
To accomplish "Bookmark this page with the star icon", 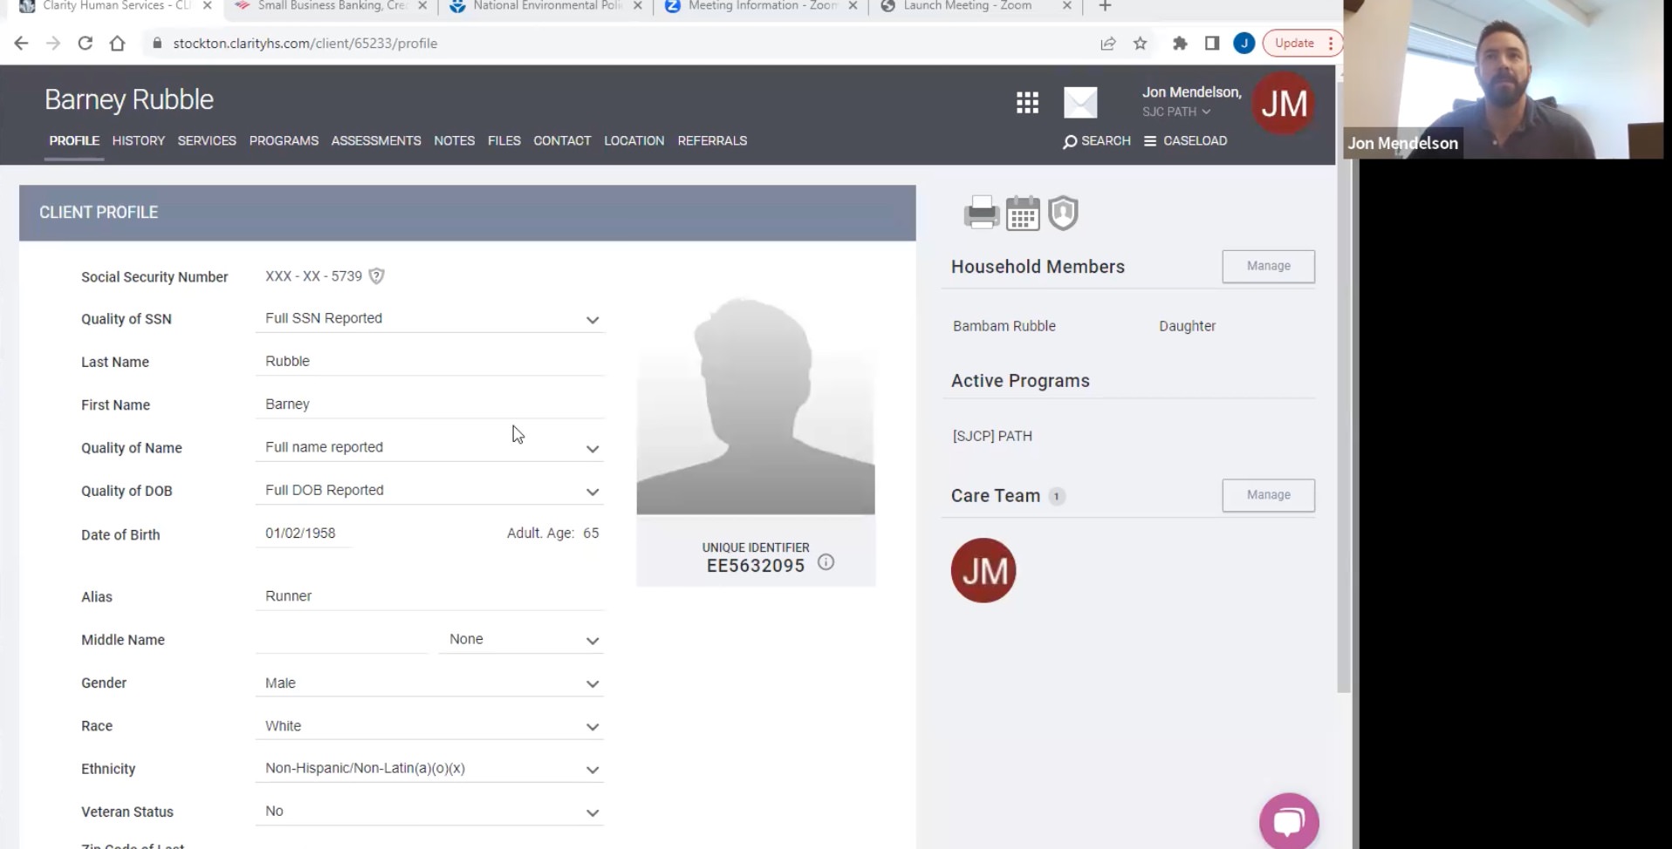I will [1140, 43].
